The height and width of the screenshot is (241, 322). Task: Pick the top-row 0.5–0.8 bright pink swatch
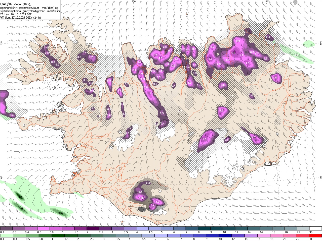43,229
